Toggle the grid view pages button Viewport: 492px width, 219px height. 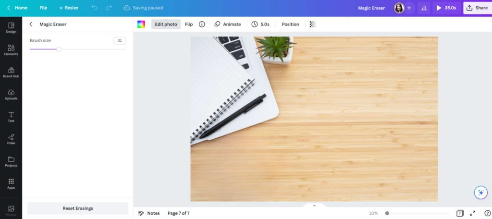click(x=460, y=213)
